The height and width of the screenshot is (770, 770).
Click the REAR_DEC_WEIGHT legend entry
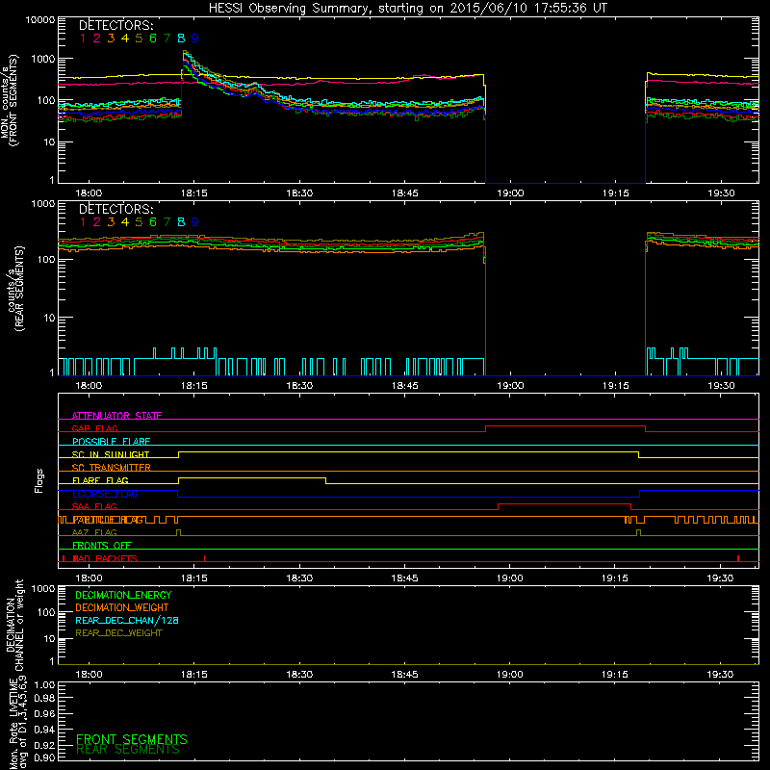click(118, 633)
